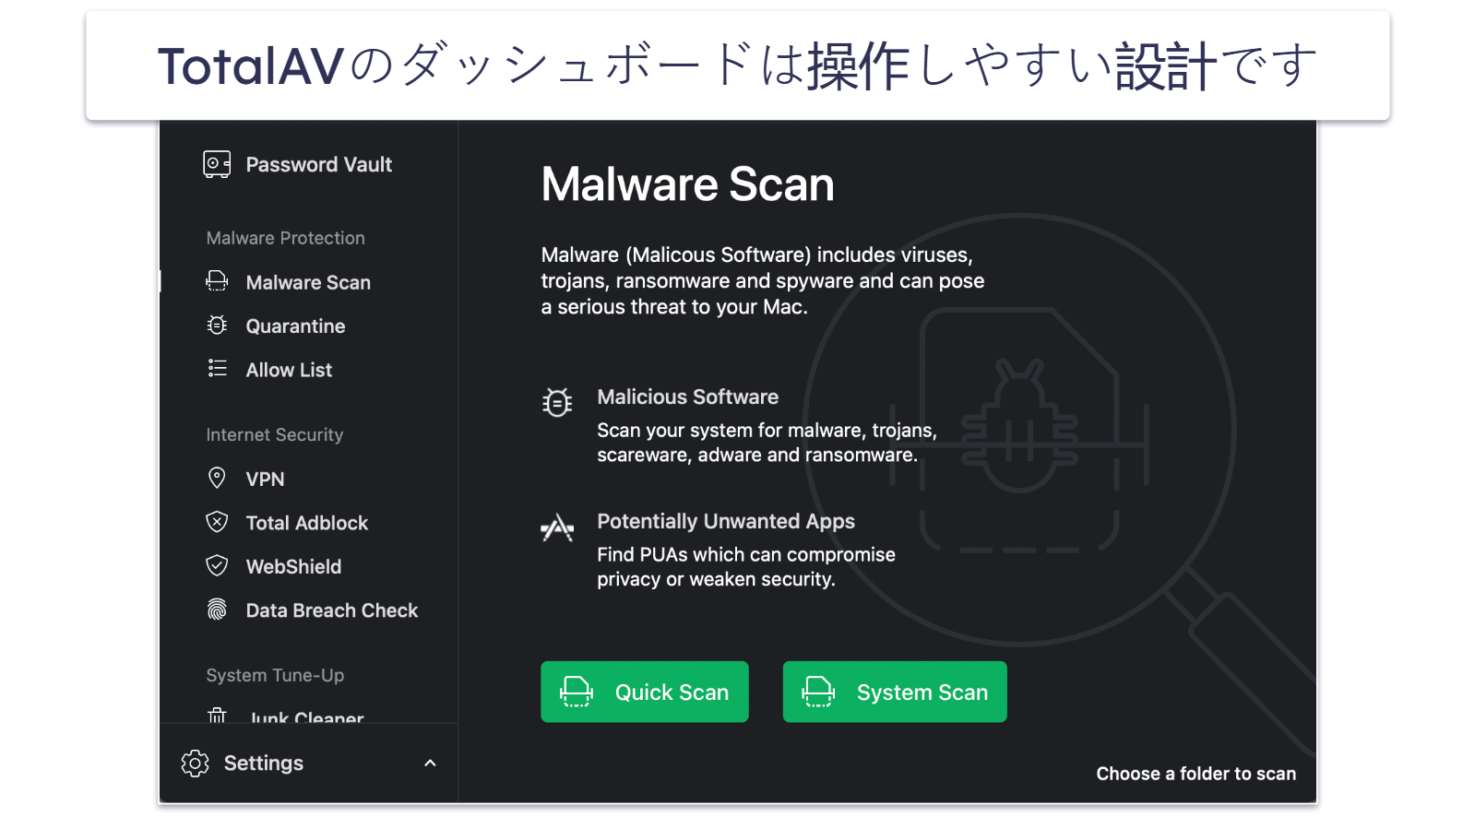This screenshot has width=1475, height=829.
Task: Click the System Tune-Up section label
Action: pos(275,676)
